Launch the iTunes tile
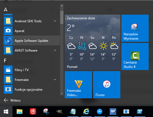This screenshot has width=153, height=117. (x=107, y=85)
